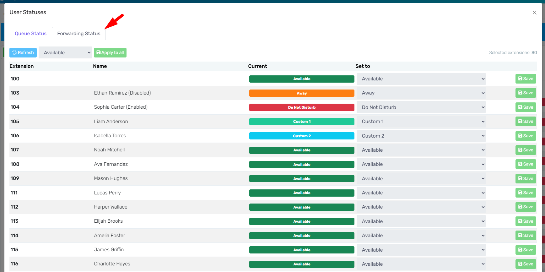Click Save for Isabella Torres row

point(526,136)
